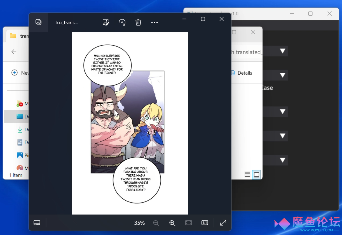Open Pictures in the Explorer sidebar

click(x=22, y=155)
